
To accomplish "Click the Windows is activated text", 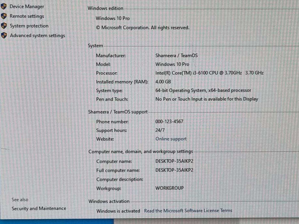I will pyautogui.click(x=118, y=211).
